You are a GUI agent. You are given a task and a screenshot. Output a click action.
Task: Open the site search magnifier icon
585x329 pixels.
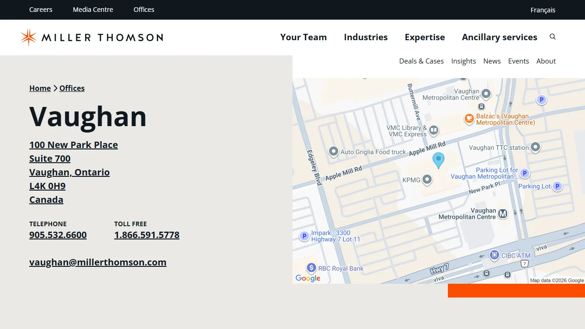coord(553,37)
